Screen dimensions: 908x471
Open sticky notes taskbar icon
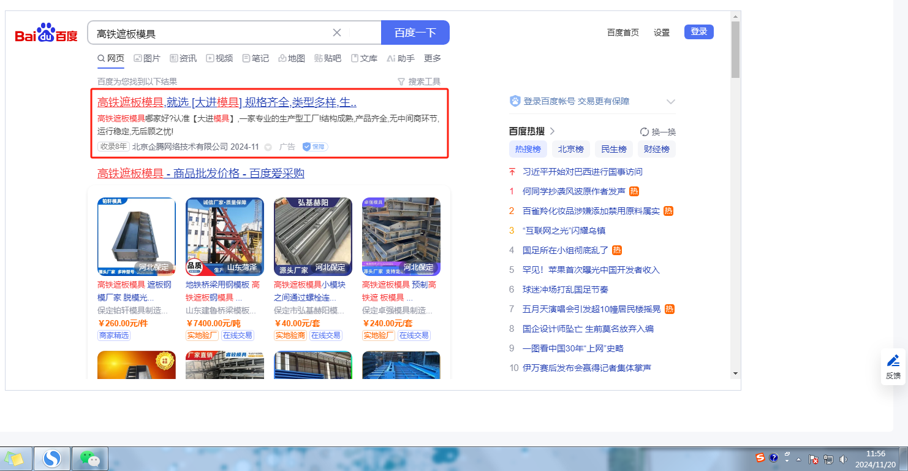[15, 459]
